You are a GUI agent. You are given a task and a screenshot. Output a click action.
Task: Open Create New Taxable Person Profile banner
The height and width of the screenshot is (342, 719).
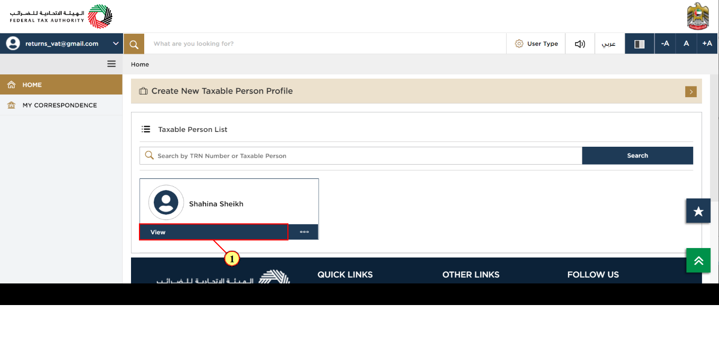[416, 91]
